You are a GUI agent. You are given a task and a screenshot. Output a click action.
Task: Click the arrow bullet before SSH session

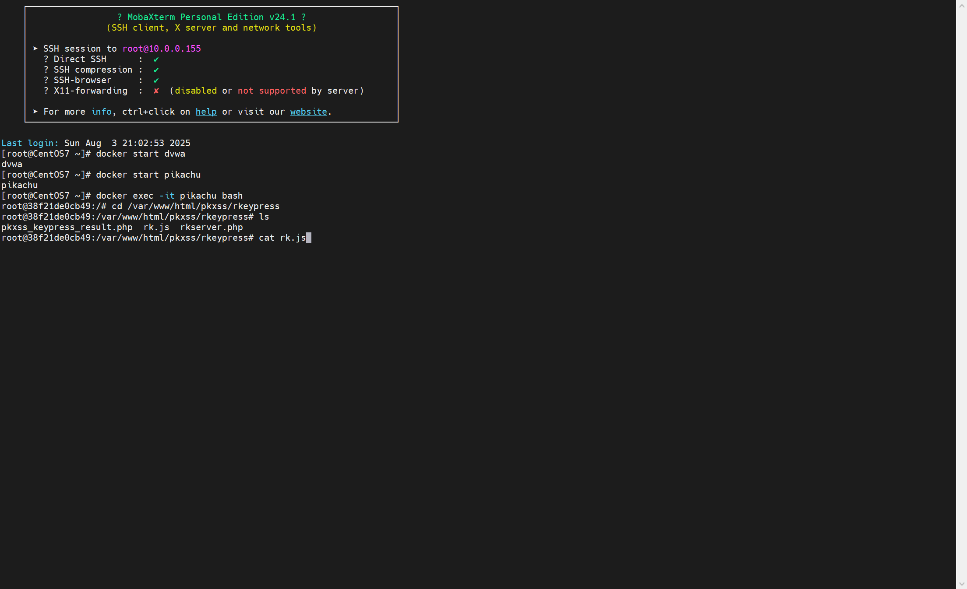pyautogui.click(x=35, y=49)
